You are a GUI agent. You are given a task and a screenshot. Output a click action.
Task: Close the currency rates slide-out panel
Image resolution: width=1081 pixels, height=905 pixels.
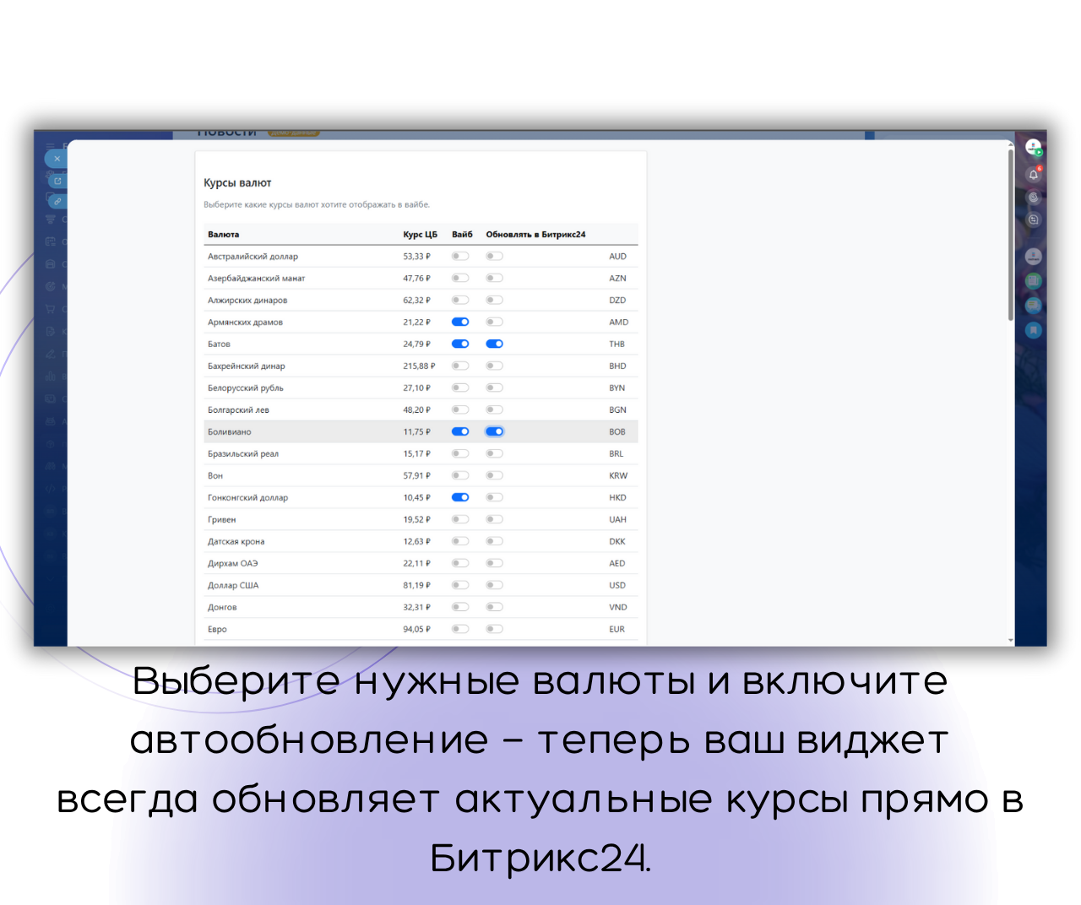tap(57, 158)
